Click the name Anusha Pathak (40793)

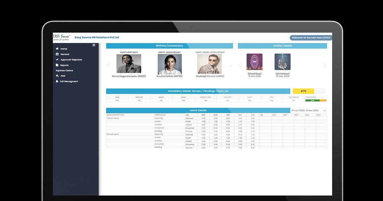169,77
